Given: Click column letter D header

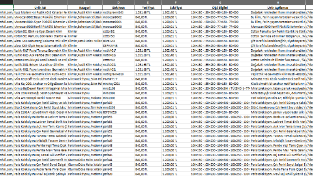Looking at the screenshot, I should [118, 2].
